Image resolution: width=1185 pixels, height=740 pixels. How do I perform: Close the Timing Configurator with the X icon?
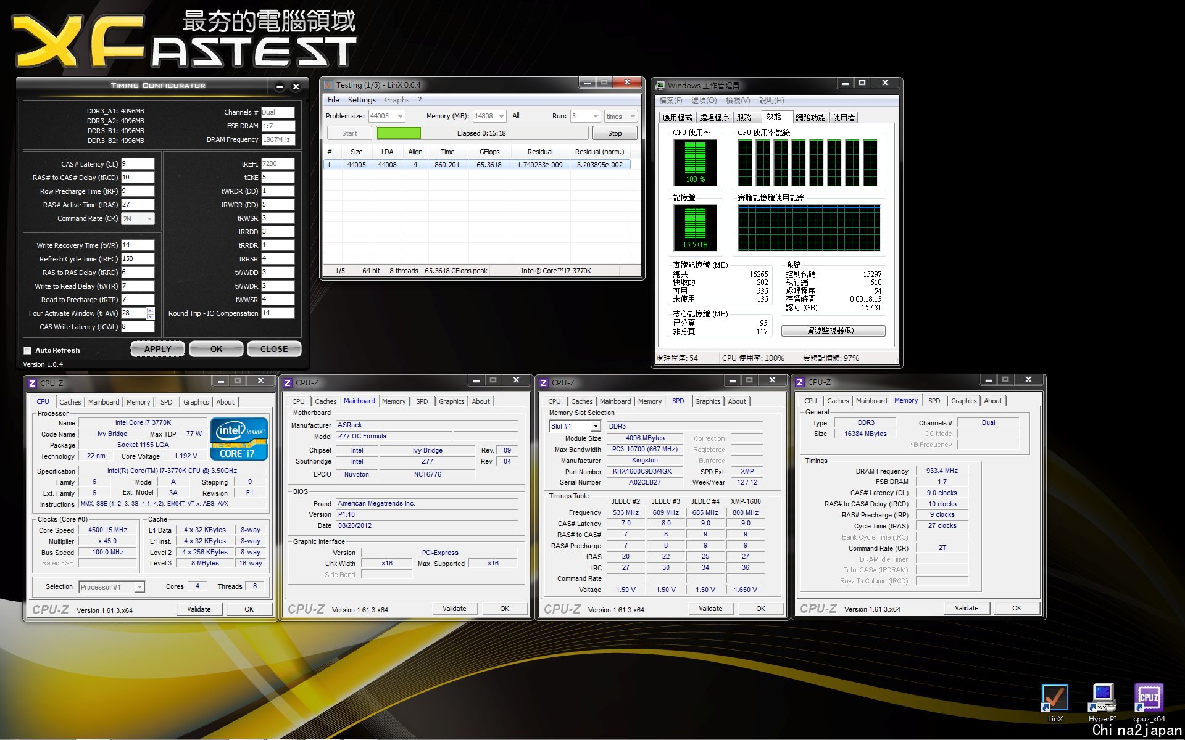coord(296,87)
